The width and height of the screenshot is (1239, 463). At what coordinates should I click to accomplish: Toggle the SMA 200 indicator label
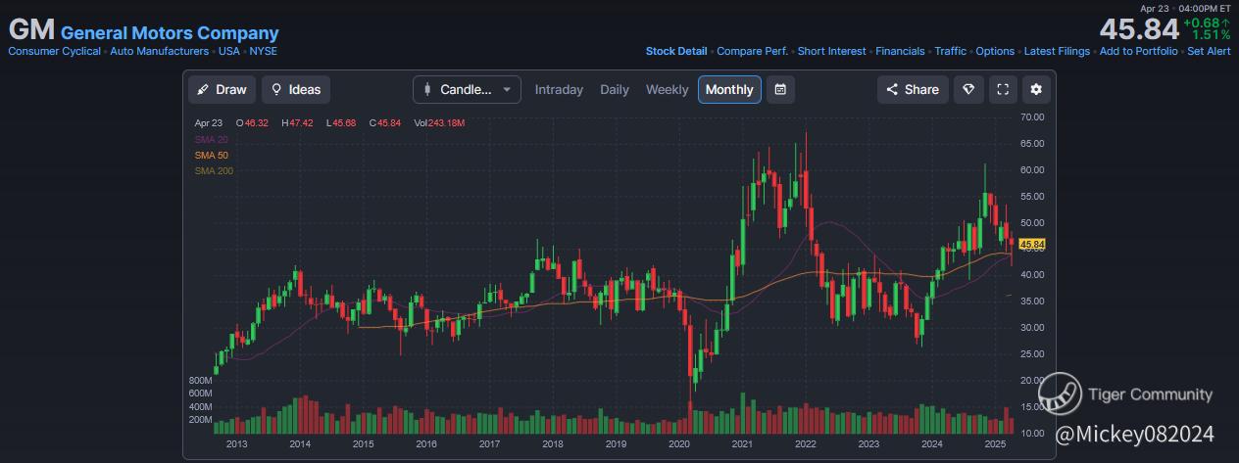214,171
